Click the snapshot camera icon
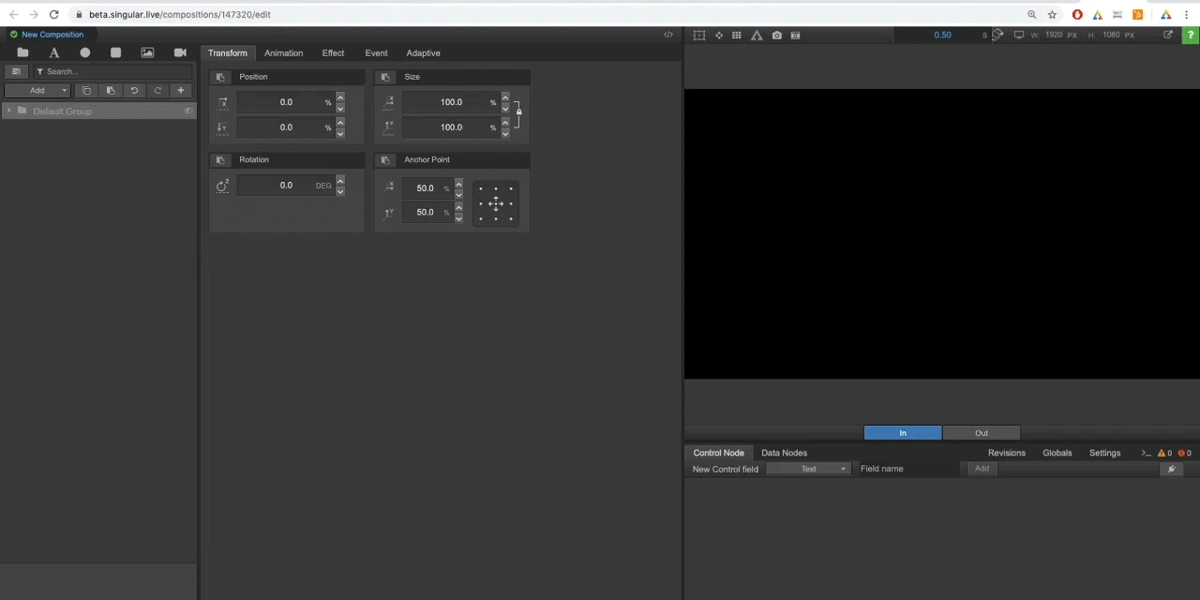The height and width of the screenshot is (600, 1200). coord(776,35)
